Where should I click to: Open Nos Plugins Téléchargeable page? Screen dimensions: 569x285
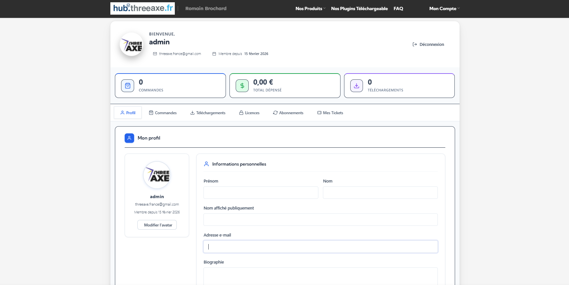(x=359, y=8)
